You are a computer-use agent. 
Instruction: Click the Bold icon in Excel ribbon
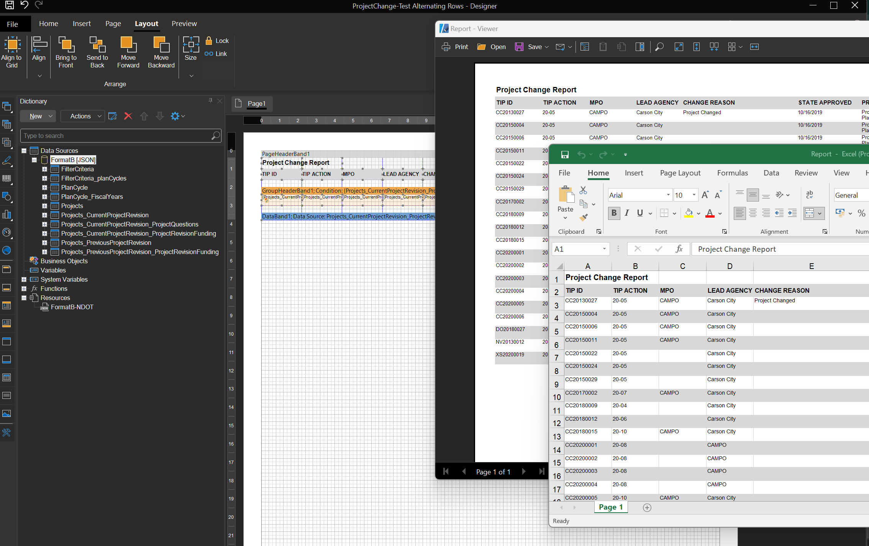tap(614, 213)
